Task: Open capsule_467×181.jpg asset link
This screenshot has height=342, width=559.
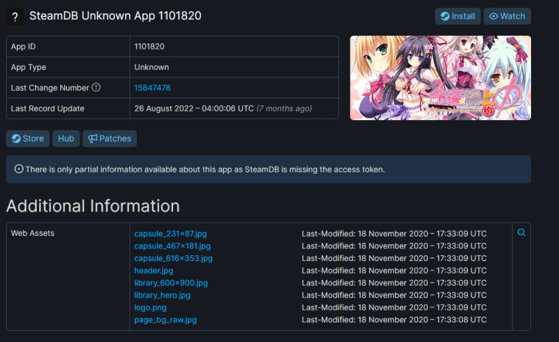Action: click(172, 246)
